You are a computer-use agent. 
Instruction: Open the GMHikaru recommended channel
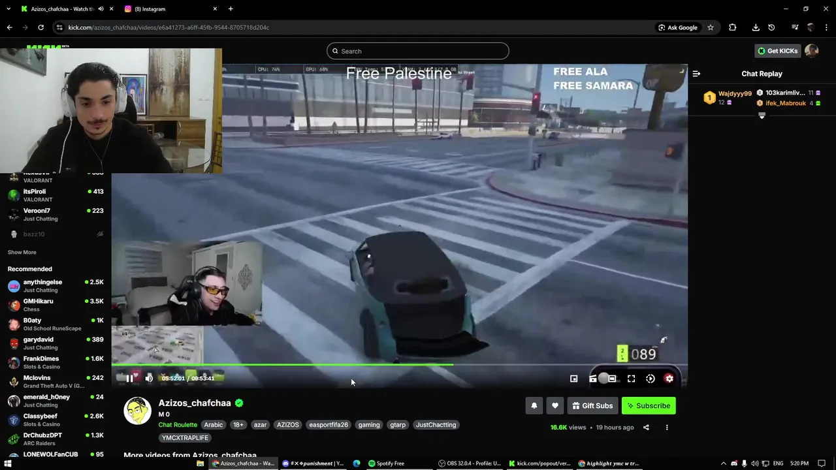click(56, 305)
